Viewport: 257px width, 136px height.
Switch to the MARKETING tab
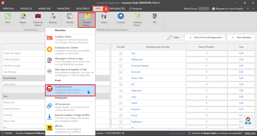(x=45, y=9)
